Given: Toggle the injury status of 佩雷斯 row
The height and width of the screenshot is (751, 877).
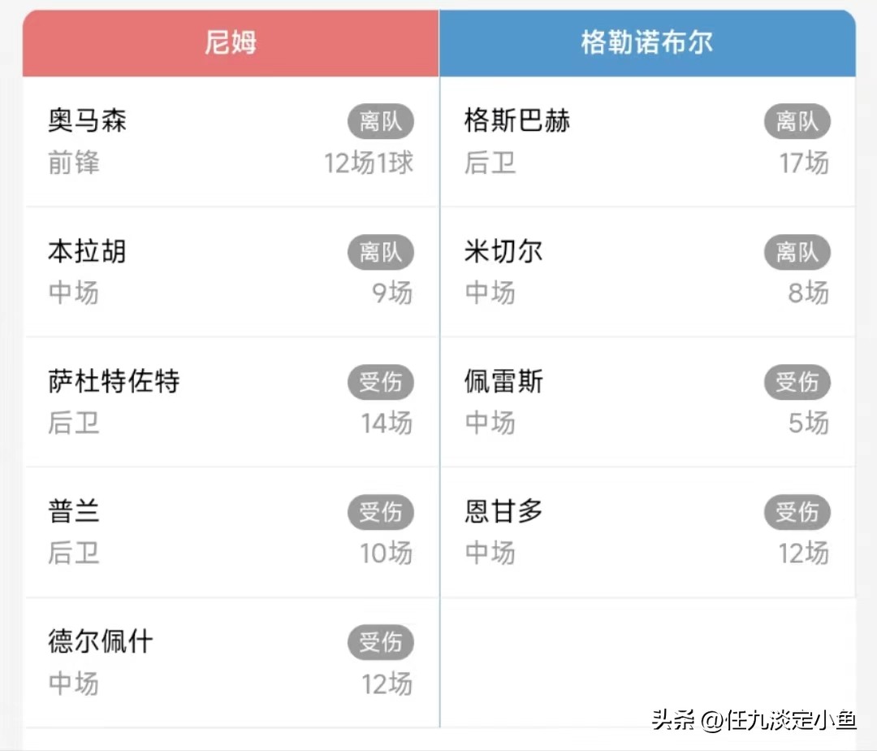Looking at the screenshot, I should pyautogui.click(x=797, y=382).
